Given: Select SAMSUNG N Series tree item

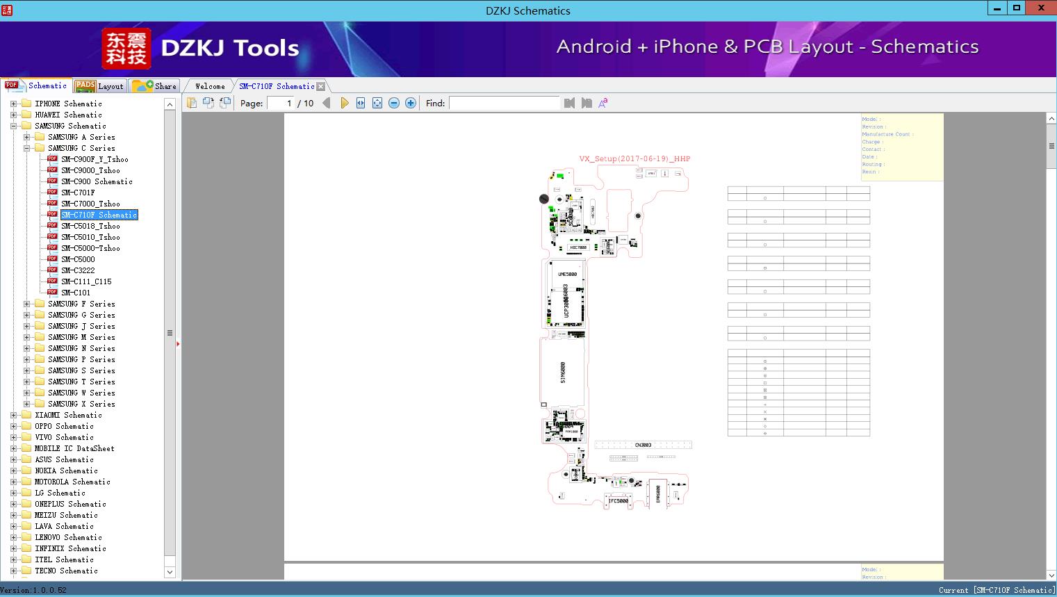Looking at the screenshot, I should coord(81,348).
